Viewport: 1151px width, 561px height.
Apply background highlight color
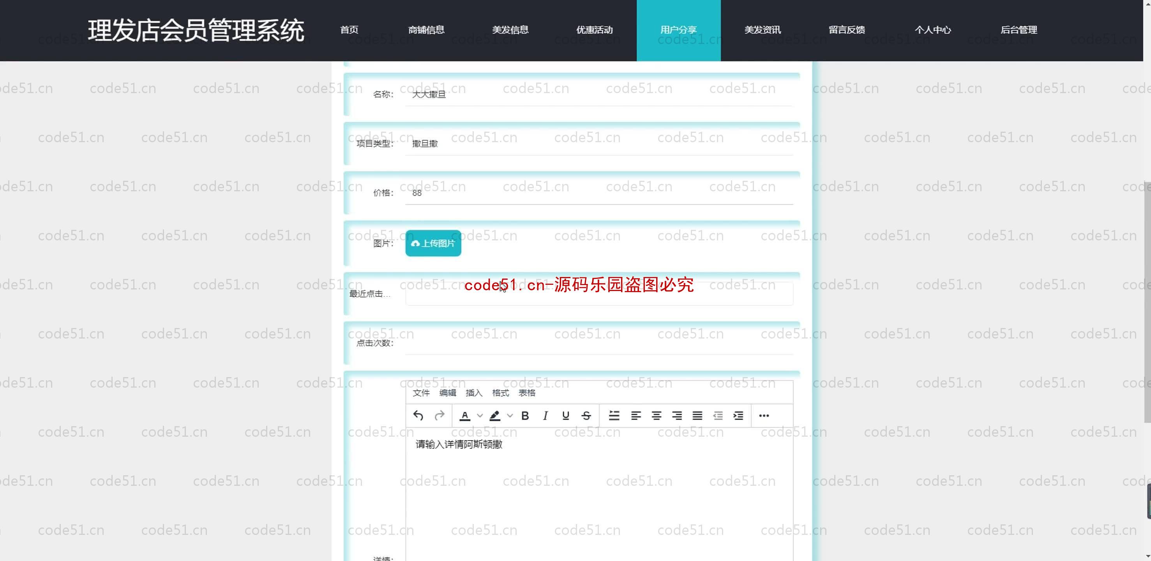[494, 416]
